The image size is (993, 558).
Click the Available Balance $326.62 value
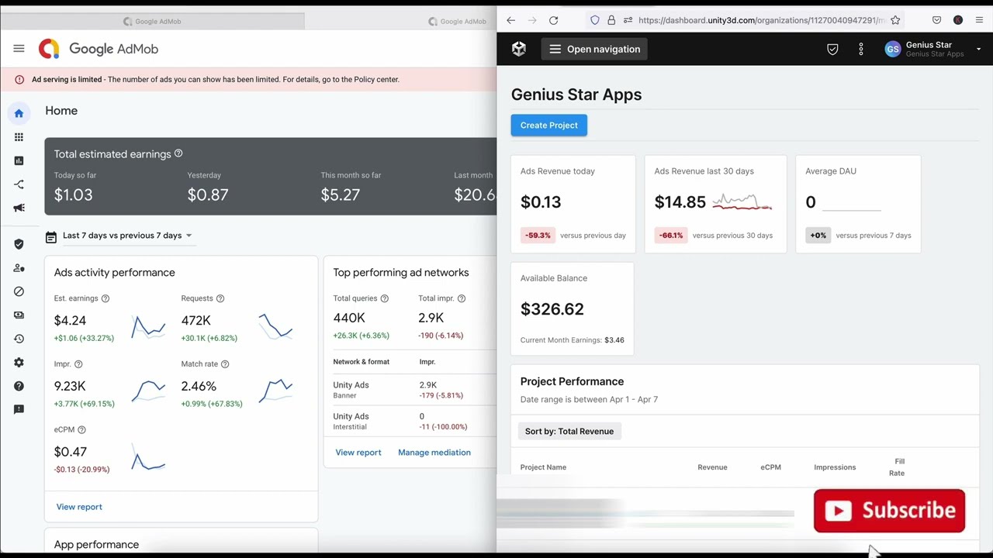coord(552,309)
